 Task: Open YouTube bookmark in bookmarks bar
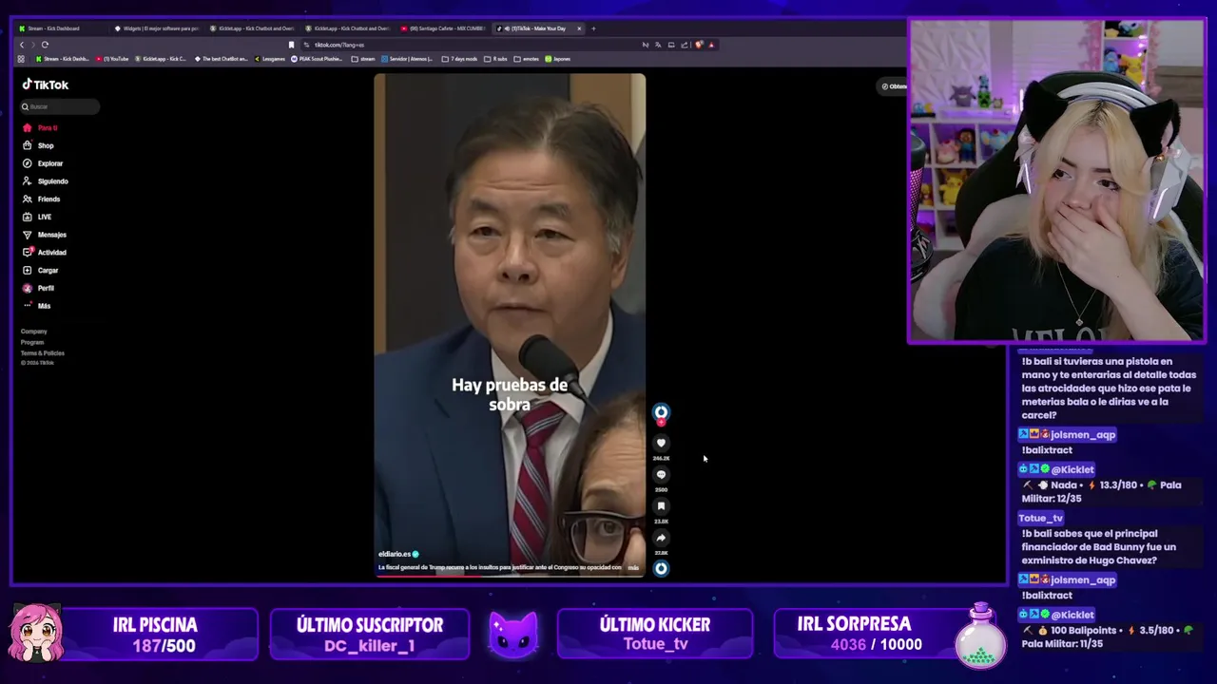[112, 59]
